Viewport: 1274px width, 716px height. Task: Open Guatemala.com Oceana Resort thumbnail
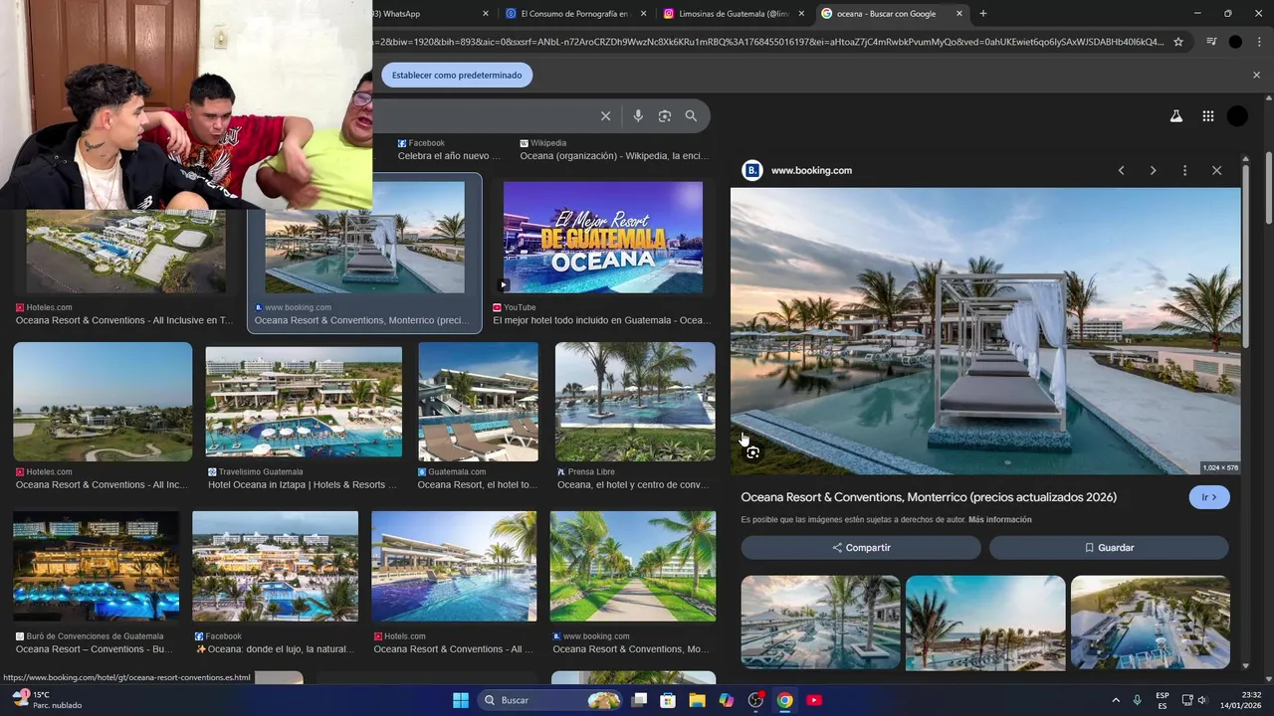(x=478, y=402)
